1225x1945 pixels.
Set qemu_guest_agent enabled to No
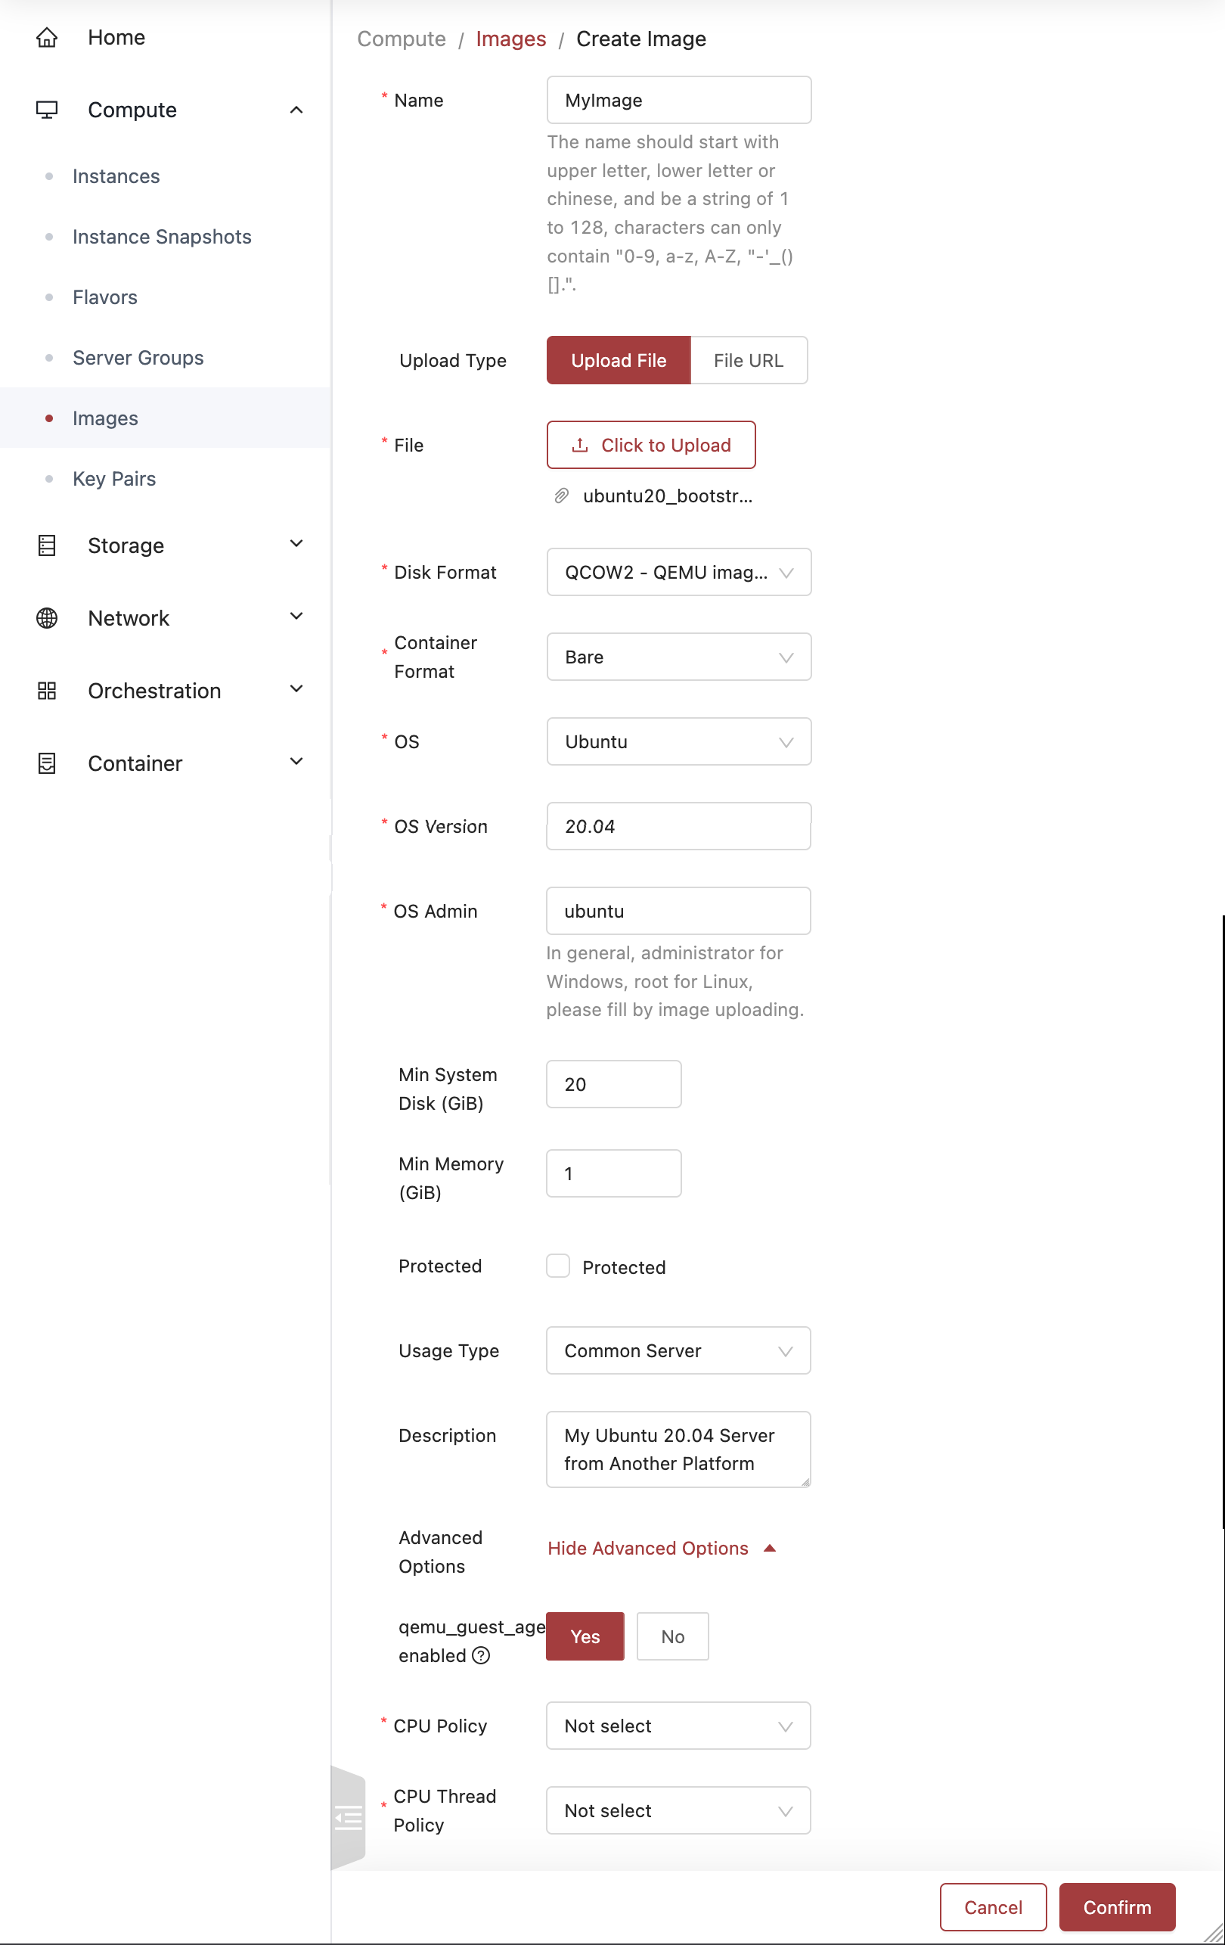coord(673,1636)
